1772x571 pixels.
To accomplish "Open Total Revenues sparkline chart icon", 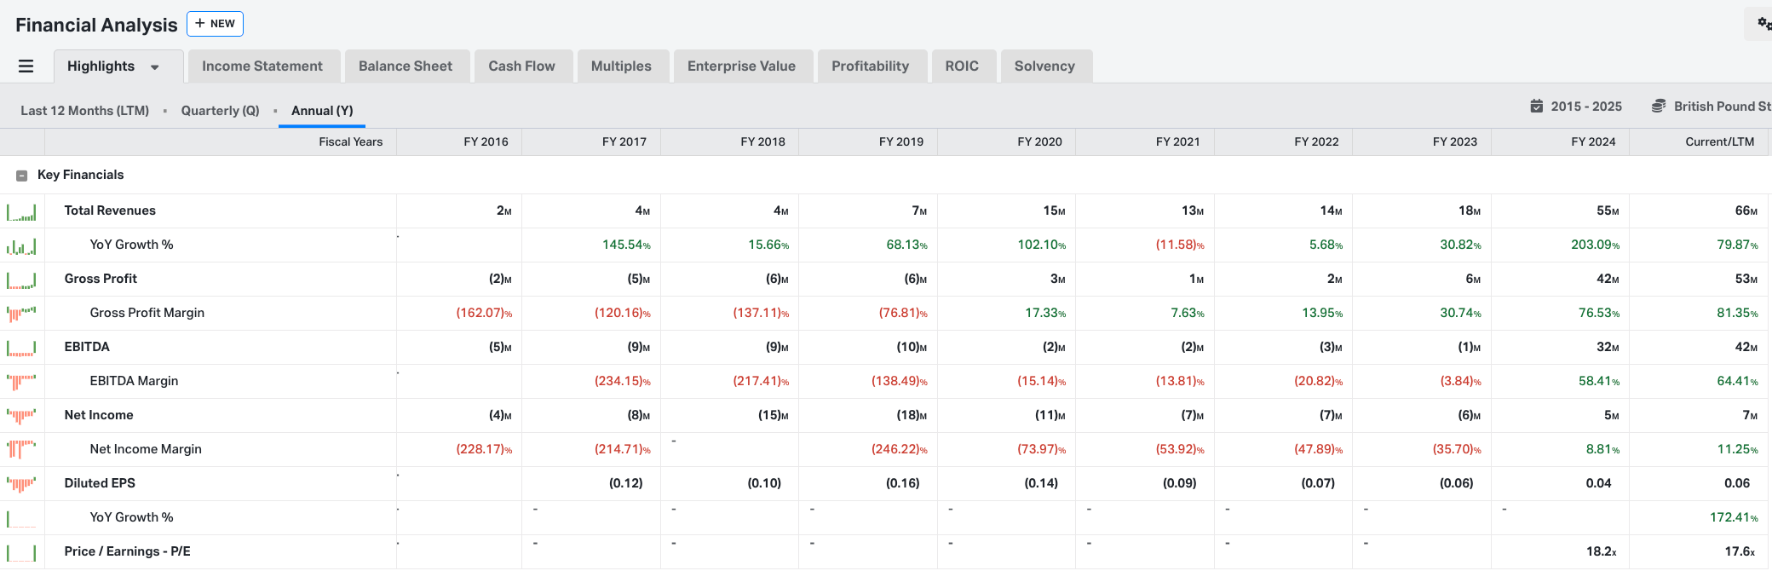I will click(21, 211).
